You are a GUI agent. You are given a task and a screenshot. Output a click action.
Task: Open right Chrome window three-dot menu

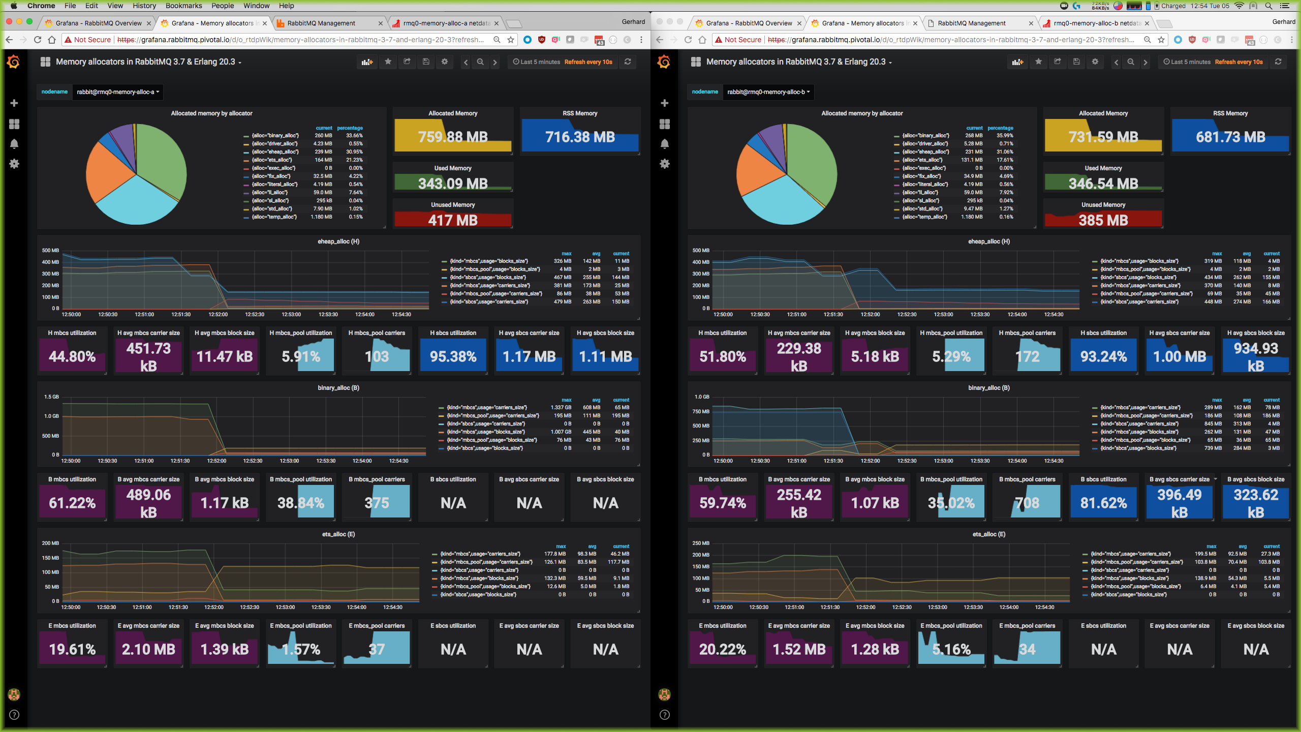(1292, 40)
